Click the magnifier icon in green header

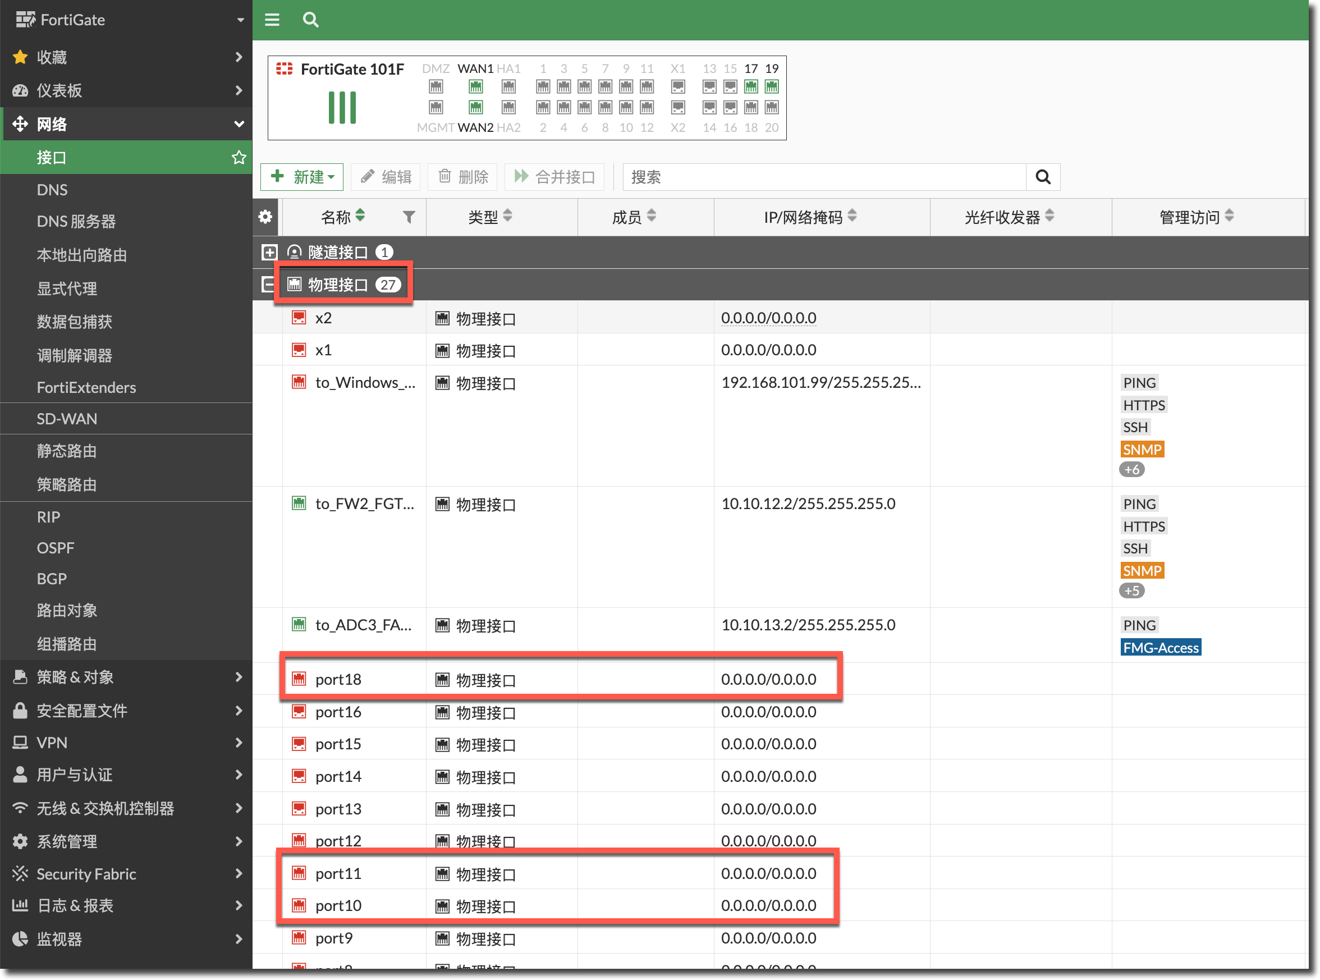coord(310,20)
